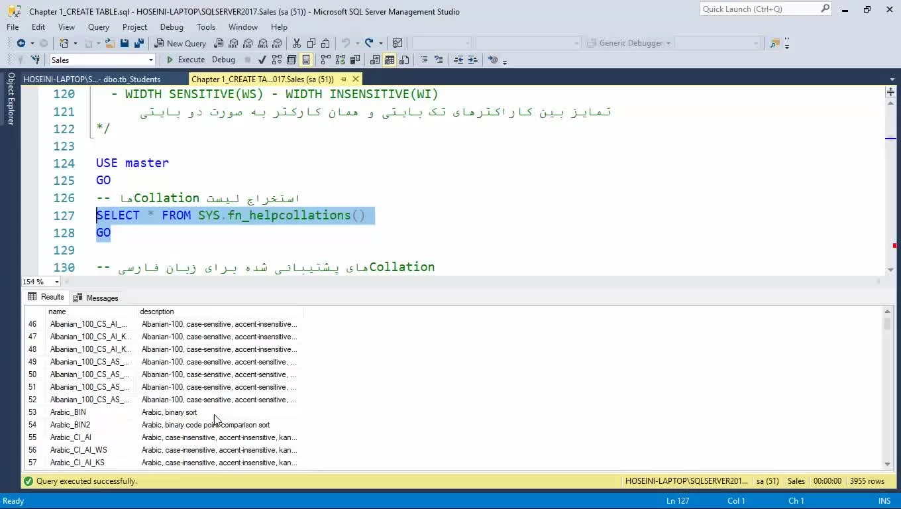Click the editor split bar handle
The width and height of the screenshot is (901, 509).
[x=890, y=92]
